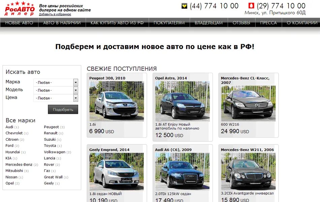
Task: Click the Geely Emgrand car image
Action: tap(117, 172)
